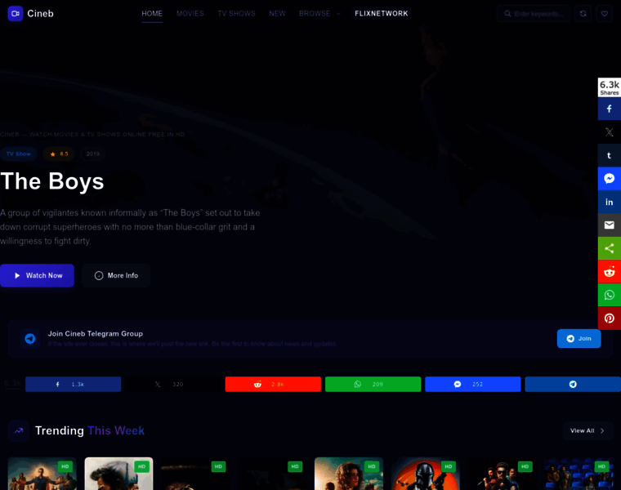621x490 pixels.
Task: Share via LinkedIn in side share bar
Action: click(x=609, y=203)
